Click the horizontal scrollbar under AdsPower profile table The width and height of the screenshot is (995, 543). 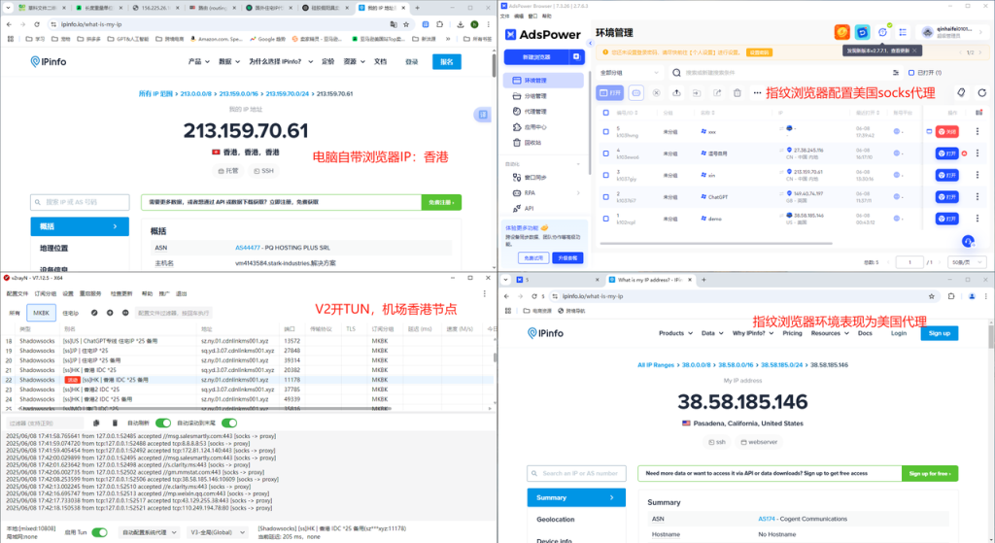coord(716,243)
